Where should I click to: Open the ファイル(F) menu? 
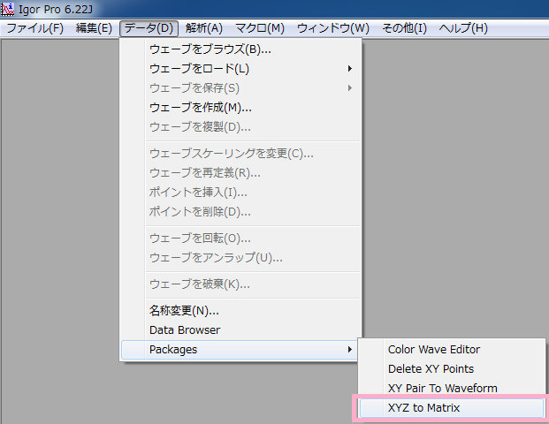(x=35, y=28)
